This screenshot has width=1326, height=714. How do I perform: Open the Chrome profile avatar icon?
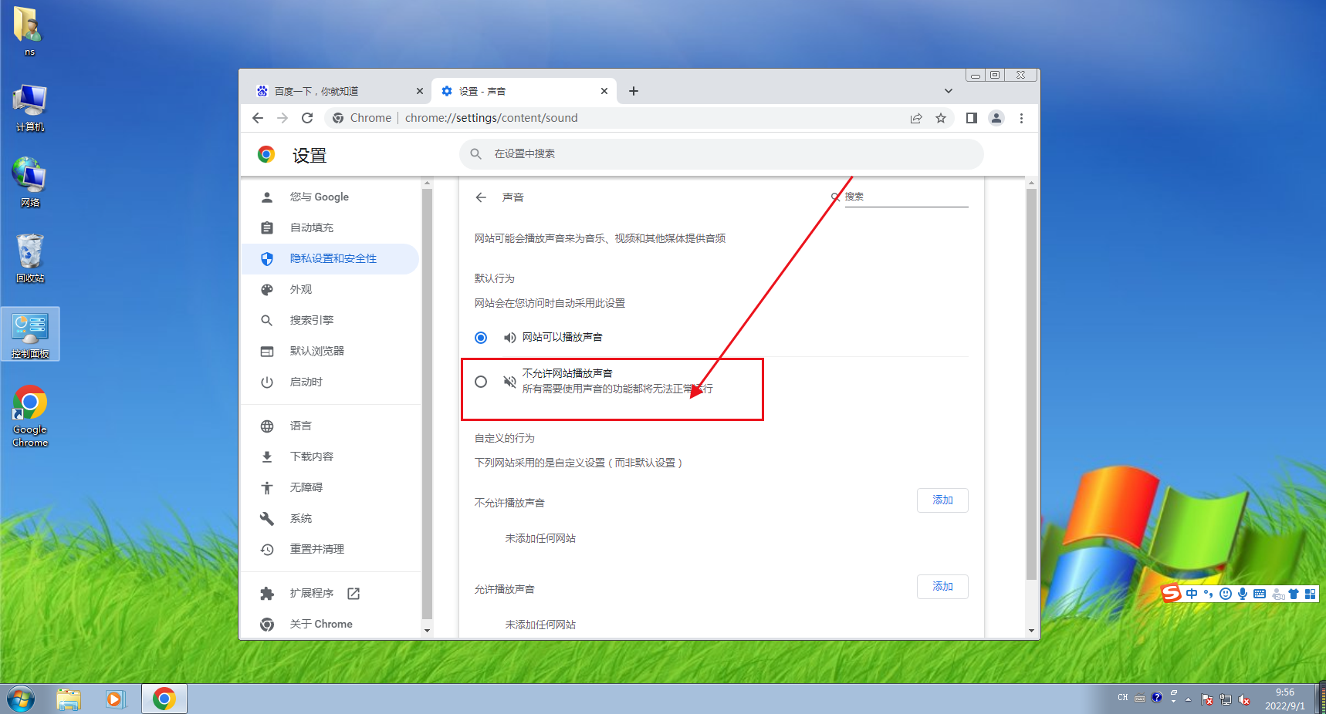(996, 118)
